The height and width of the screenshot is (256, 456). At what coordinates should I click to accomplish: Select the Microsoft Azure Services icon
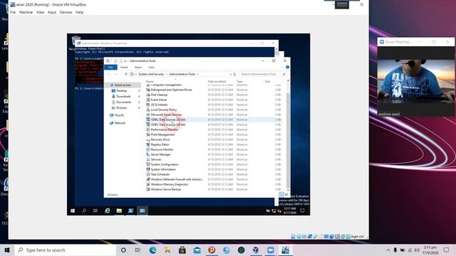coord(148,114)
